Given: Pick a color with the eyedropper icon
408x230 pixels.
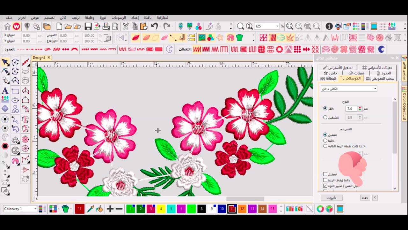Looking at the screenshot, I should point(91,209).
